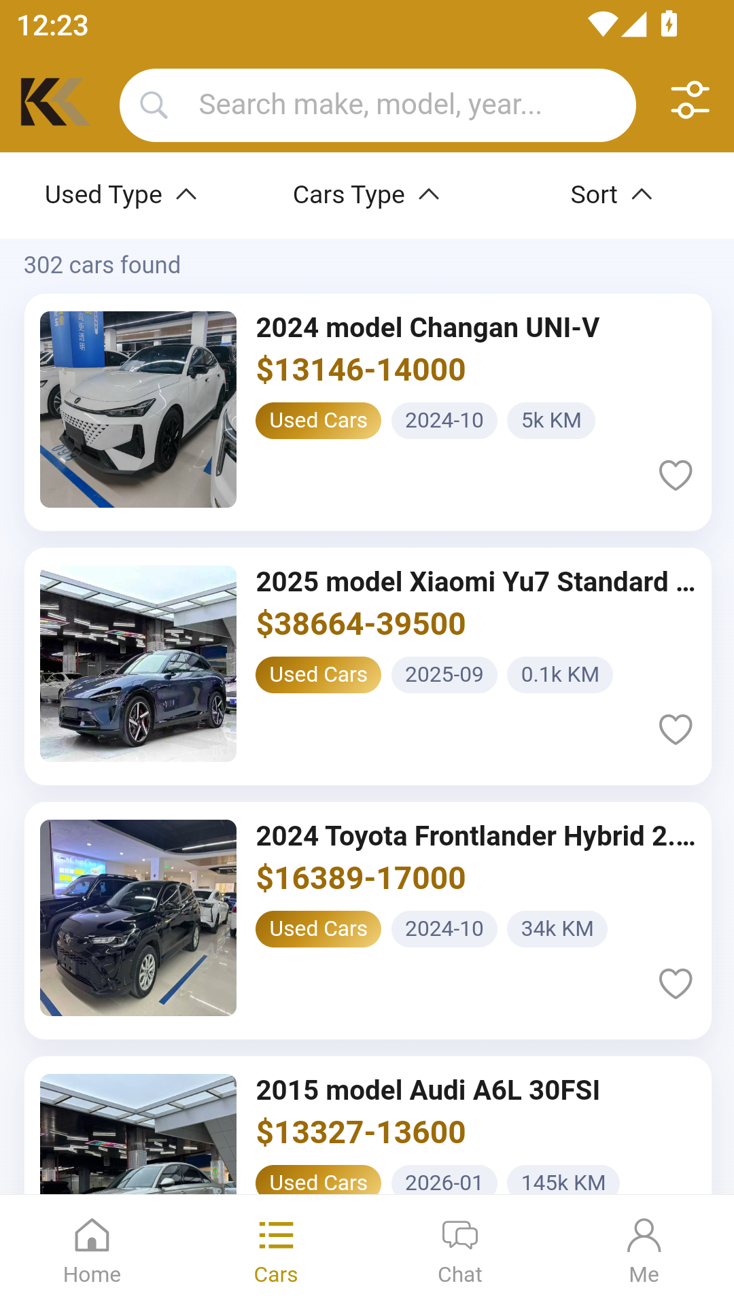Open the 2024 Toyota Frontlander Hybrid title
The height and width of the screenshot is (1305, 734).
click(475, 836)
